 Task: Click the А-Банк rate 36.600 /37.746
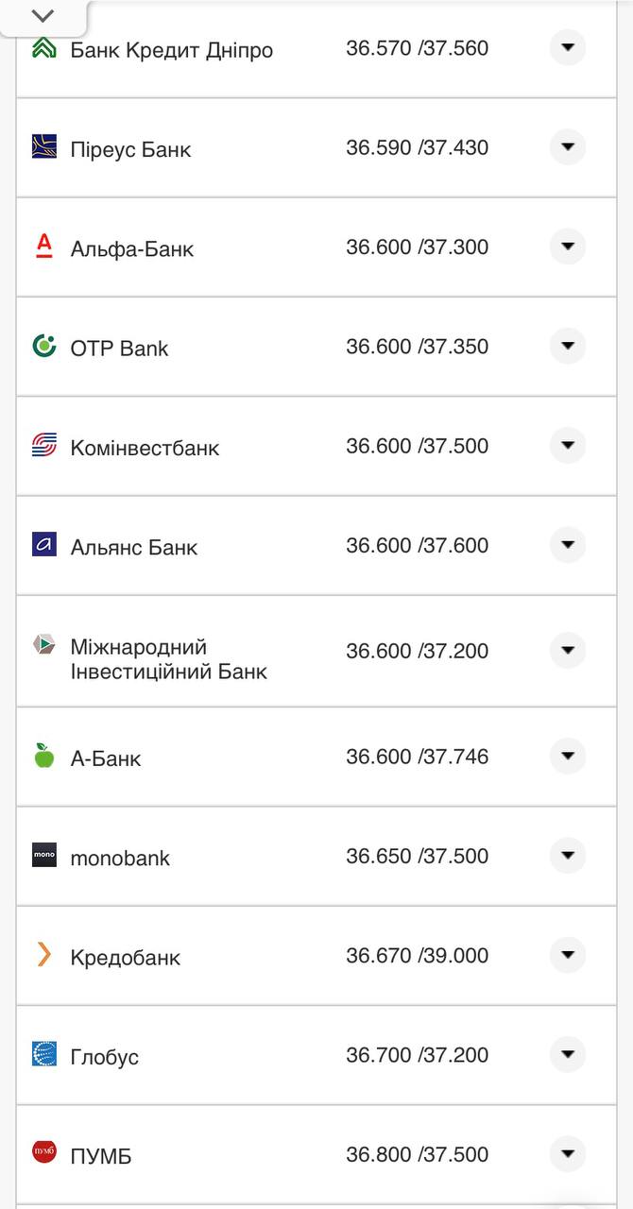point(417,757)
